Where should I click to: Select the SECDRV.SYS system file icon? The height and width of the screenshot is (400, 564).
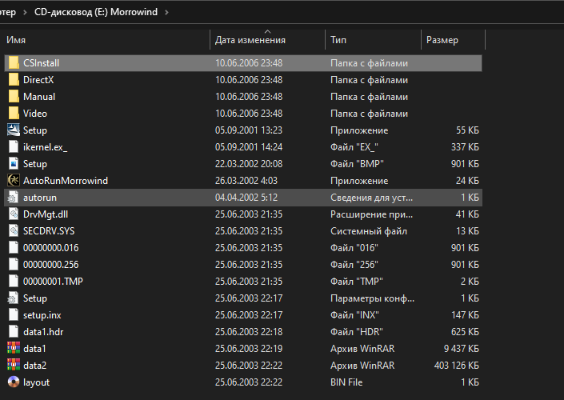pyautogui.click(x=14, y=231)
